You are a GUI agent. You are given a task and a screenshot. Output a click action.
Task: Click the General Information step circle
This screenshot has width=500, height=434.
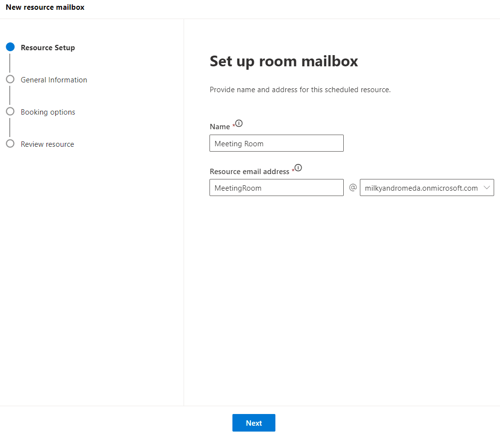pos(10,79)
